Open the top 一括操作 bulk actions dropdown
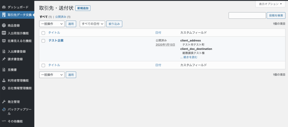288x127 pixels. click(x=52, y=24)
